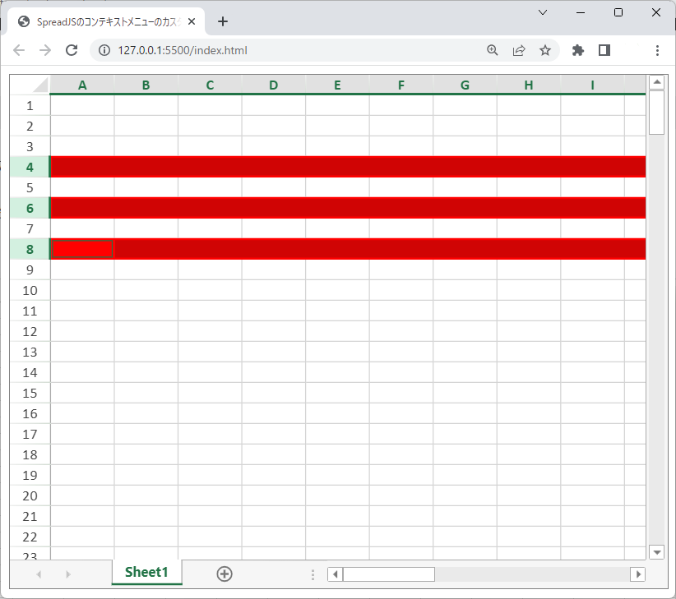Close the browser window
This screenshot has width=676, height=599.
coord(655,12)
